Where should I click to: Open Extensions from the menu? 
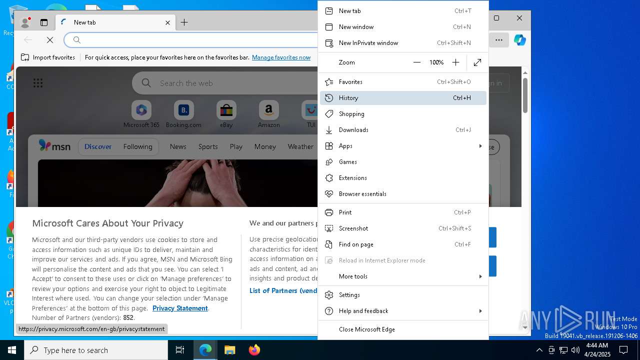(x=403, y=178)
